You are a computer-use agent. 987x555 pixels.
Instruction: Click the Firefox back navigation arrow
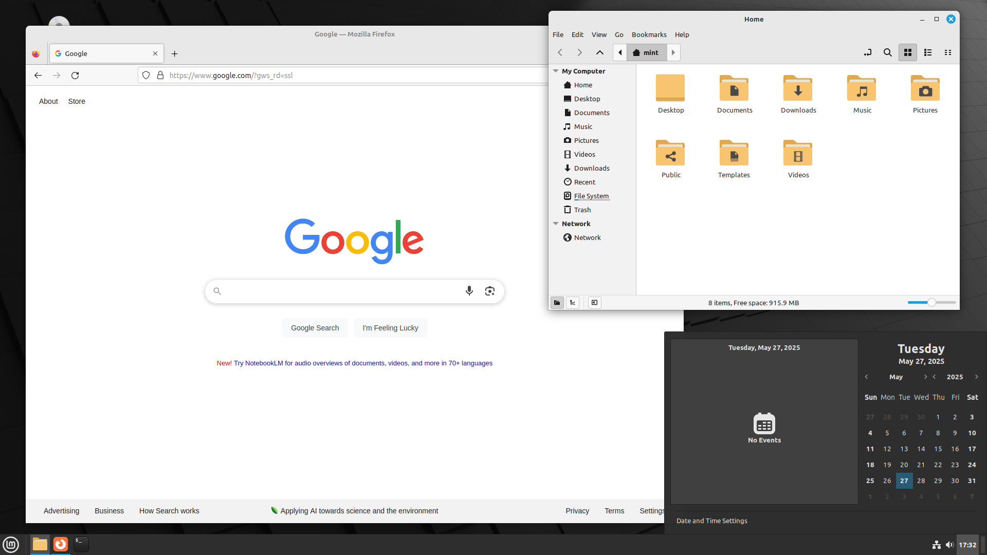click(38, 76)
